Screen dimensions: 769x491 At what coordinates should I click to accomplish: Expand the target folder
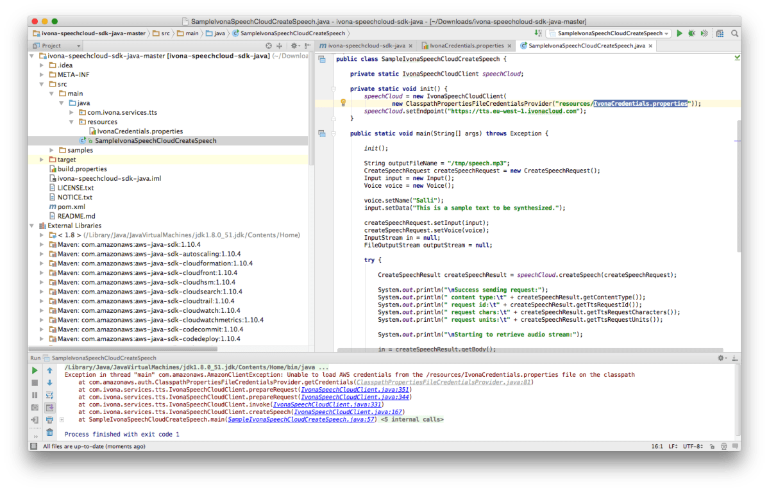click(42, 160)
